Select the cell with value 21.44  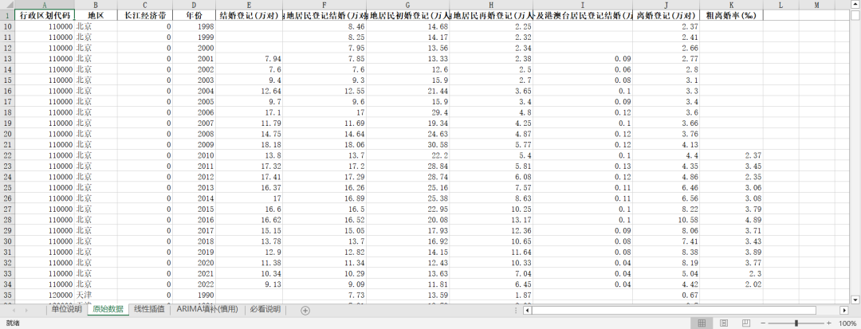coord(407,91)
